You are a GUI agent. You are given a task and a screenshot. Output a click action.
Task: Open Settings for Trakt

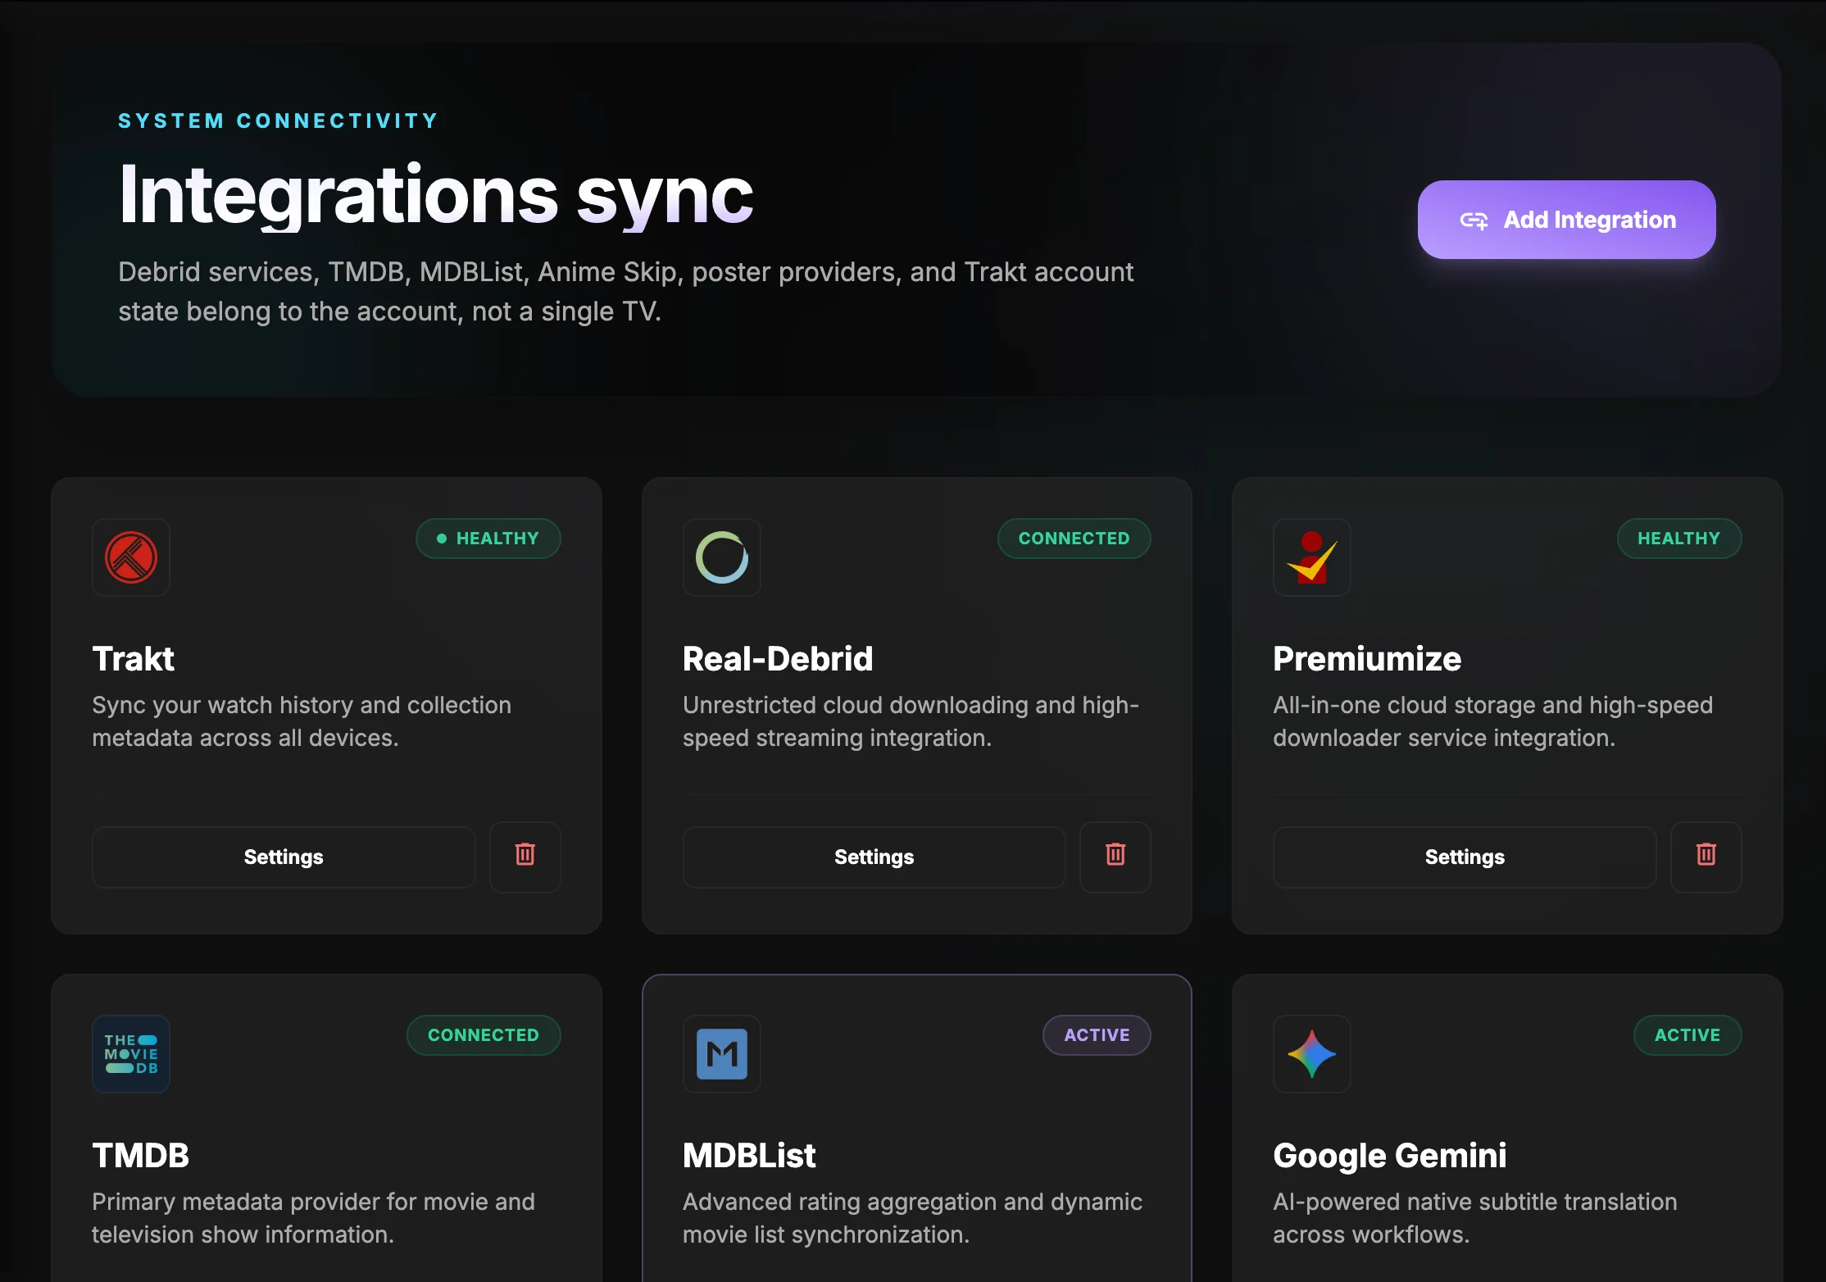point(283,857)
